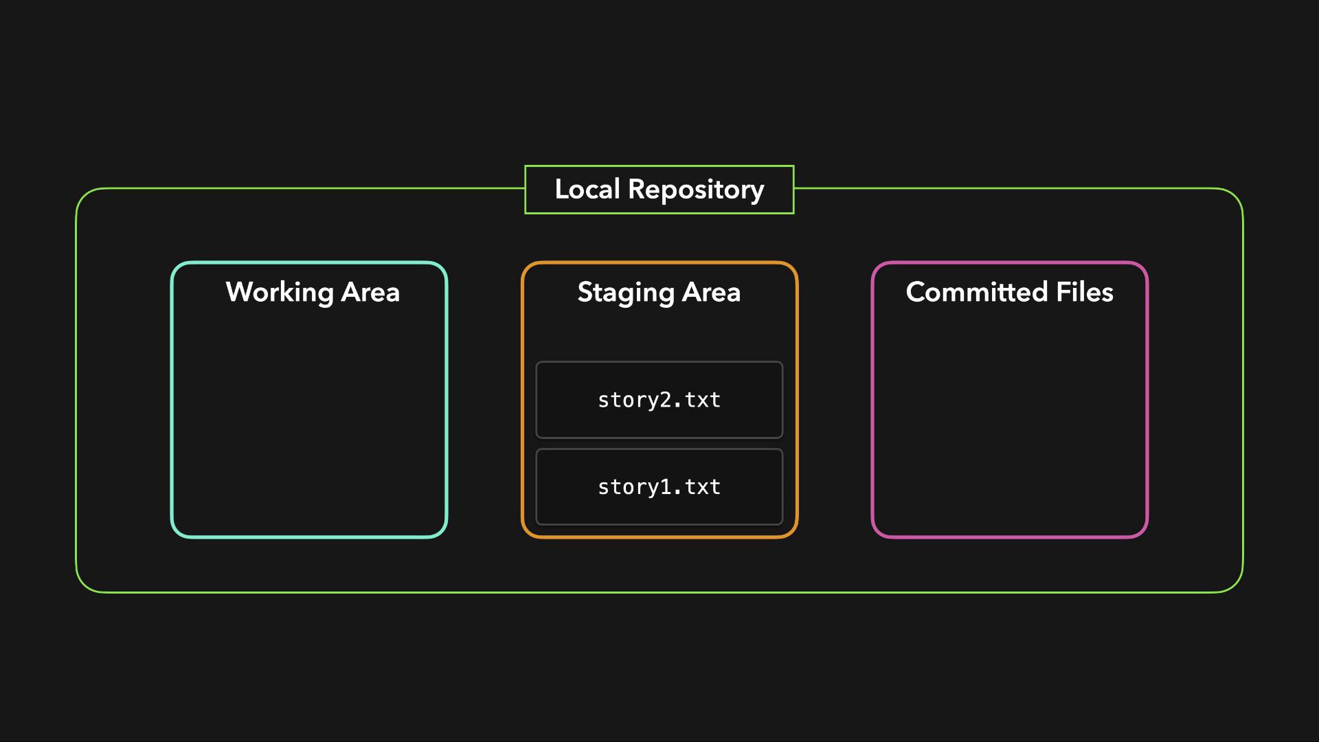Click the word "Staging" in orange box

[x=625, y=292]
